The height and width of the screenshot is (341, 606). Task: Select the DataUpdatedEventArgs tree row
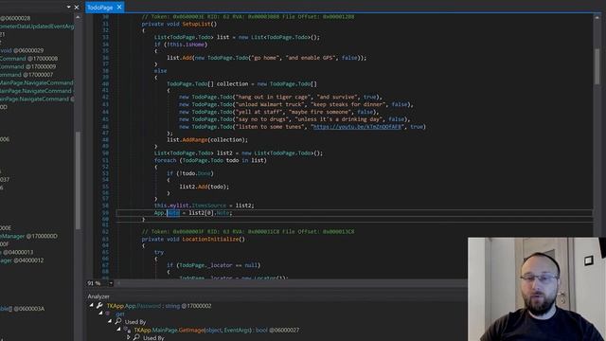[37, 27]
